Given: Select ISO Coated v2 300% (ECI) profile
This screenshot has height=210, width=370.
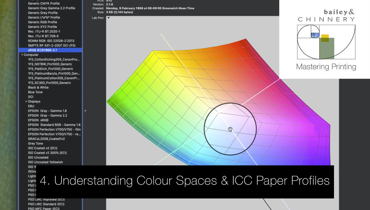Looking at the screenshot, I should point(47,153).
